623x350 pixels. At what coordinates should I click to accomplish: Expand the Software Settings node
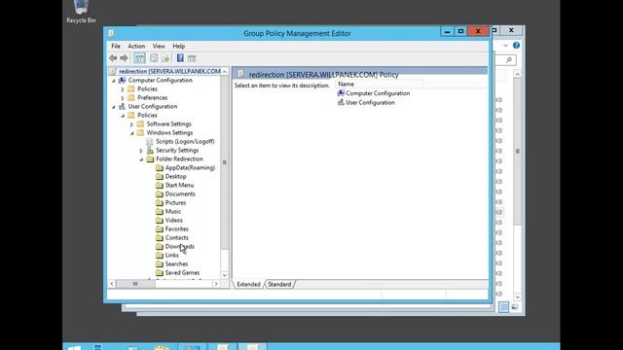coord(132,124)
